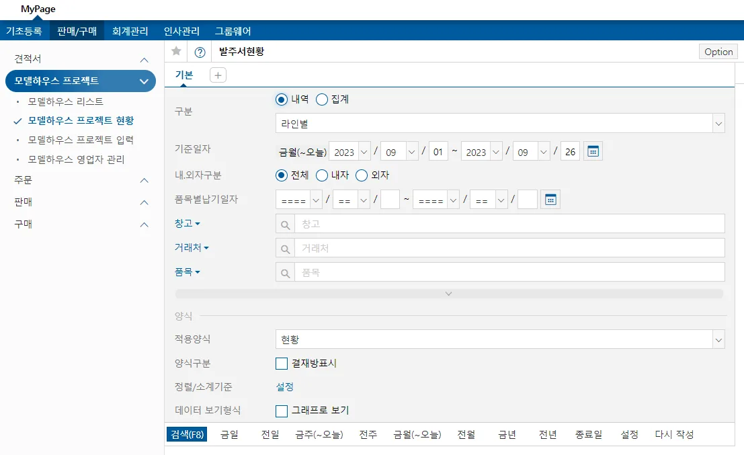Set date range to 금일
The image size is (744, 455).
point(230,434)
